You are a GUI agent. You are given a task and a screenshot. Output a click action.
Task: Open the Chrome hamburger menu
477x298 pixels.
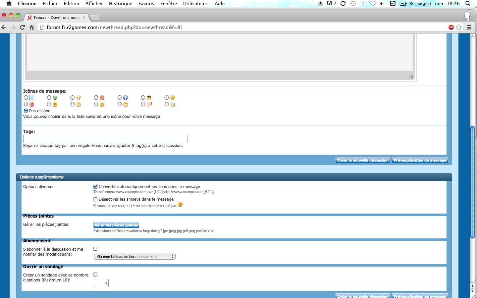[469, 27]
